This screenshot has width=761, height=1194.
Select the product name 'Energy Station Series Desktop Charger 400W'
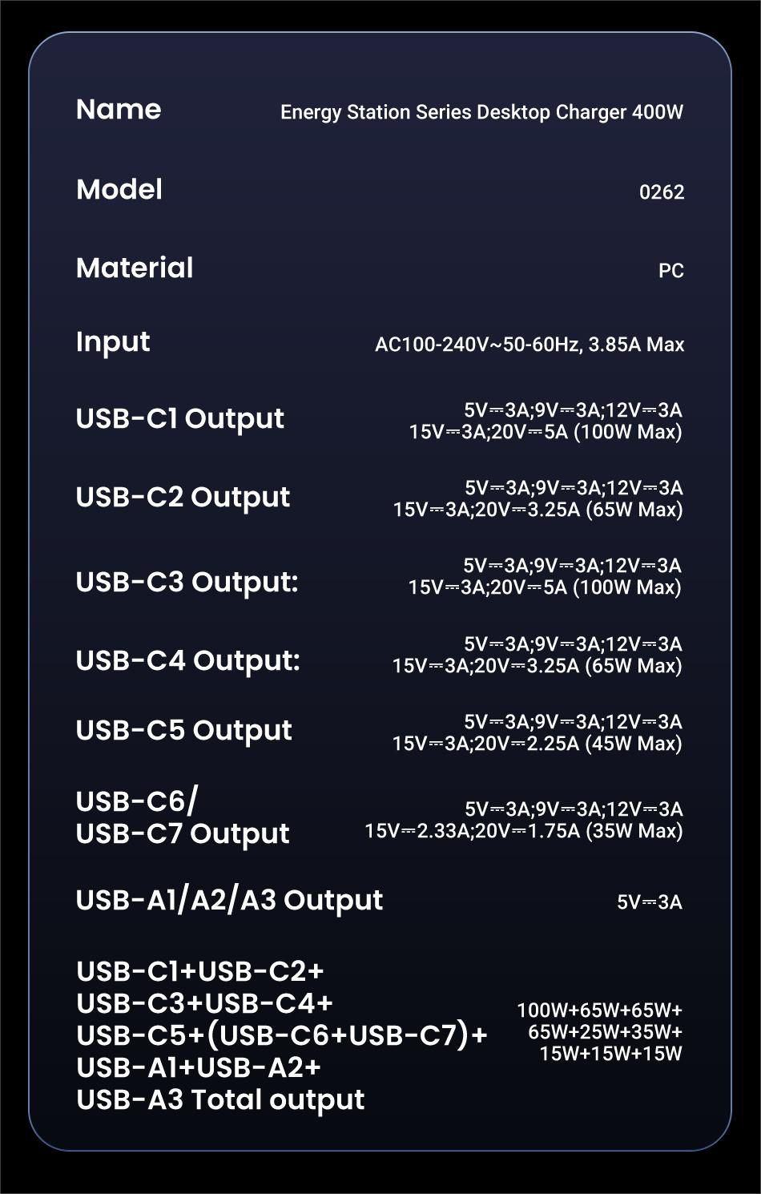[x=481, y=112]
